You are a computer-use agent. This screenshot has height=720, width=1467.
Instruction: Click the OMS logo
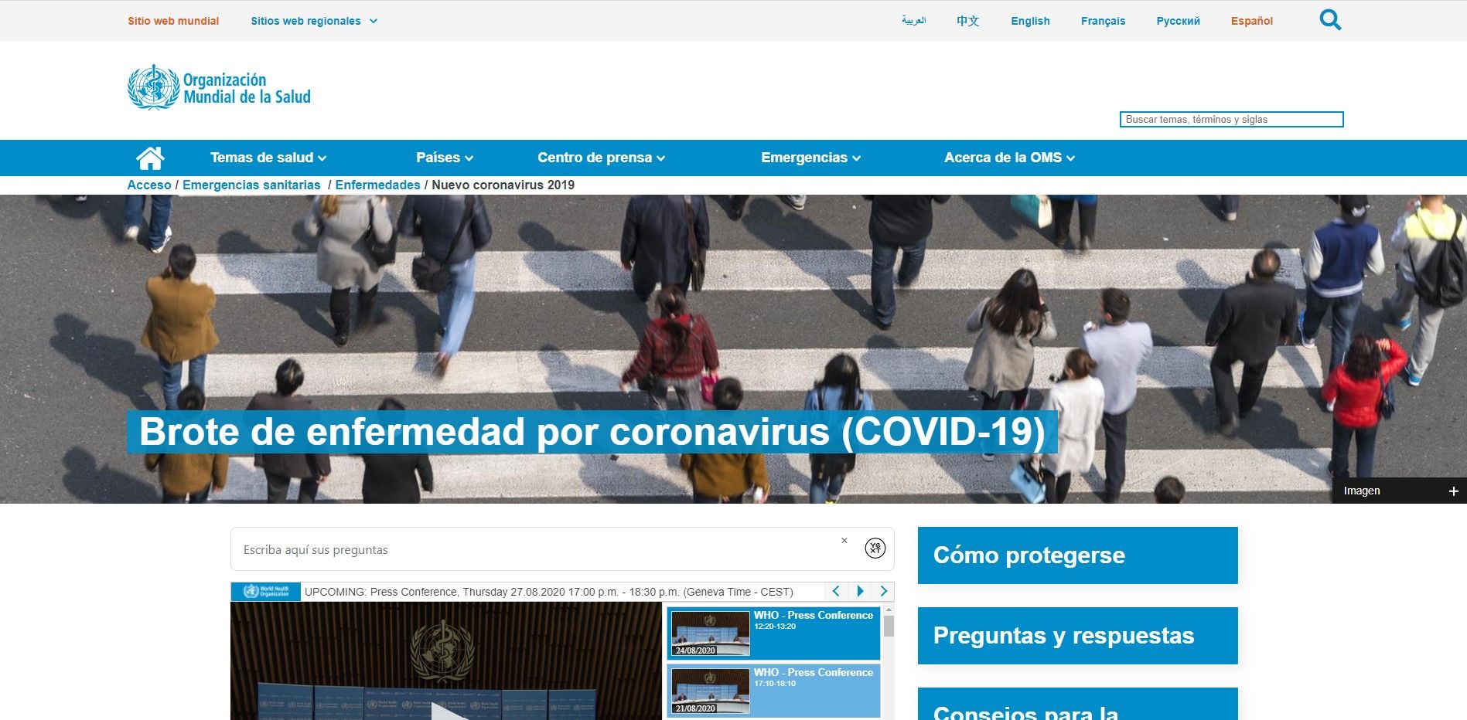219,87
